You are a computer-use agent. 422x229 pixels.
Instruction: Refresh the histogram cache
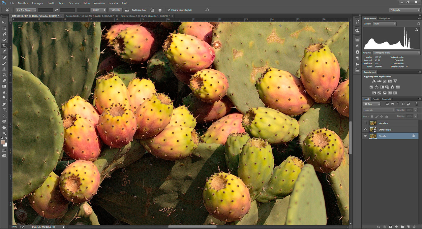(419, 24)
